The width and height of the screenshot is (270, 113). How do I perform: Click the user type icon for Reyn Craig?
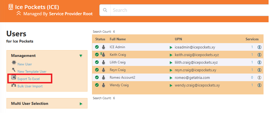coord(103,70)
